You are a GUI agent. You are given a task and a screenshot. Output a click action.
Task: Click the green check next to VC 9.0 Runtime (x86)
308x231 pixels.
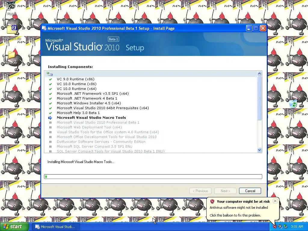(50, 79)
